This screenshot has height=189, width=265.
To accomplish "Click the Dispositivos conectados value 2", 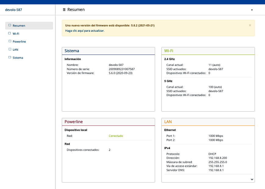I will pyautogui.click(x=110, y=150).
